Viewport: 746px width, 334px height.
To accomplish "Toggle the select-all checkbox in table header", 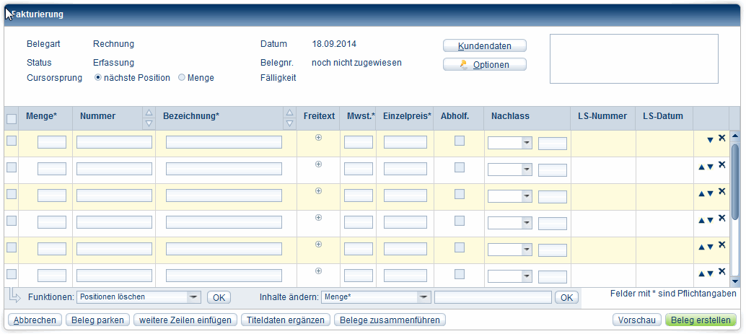I will click(x=12, y=119).
